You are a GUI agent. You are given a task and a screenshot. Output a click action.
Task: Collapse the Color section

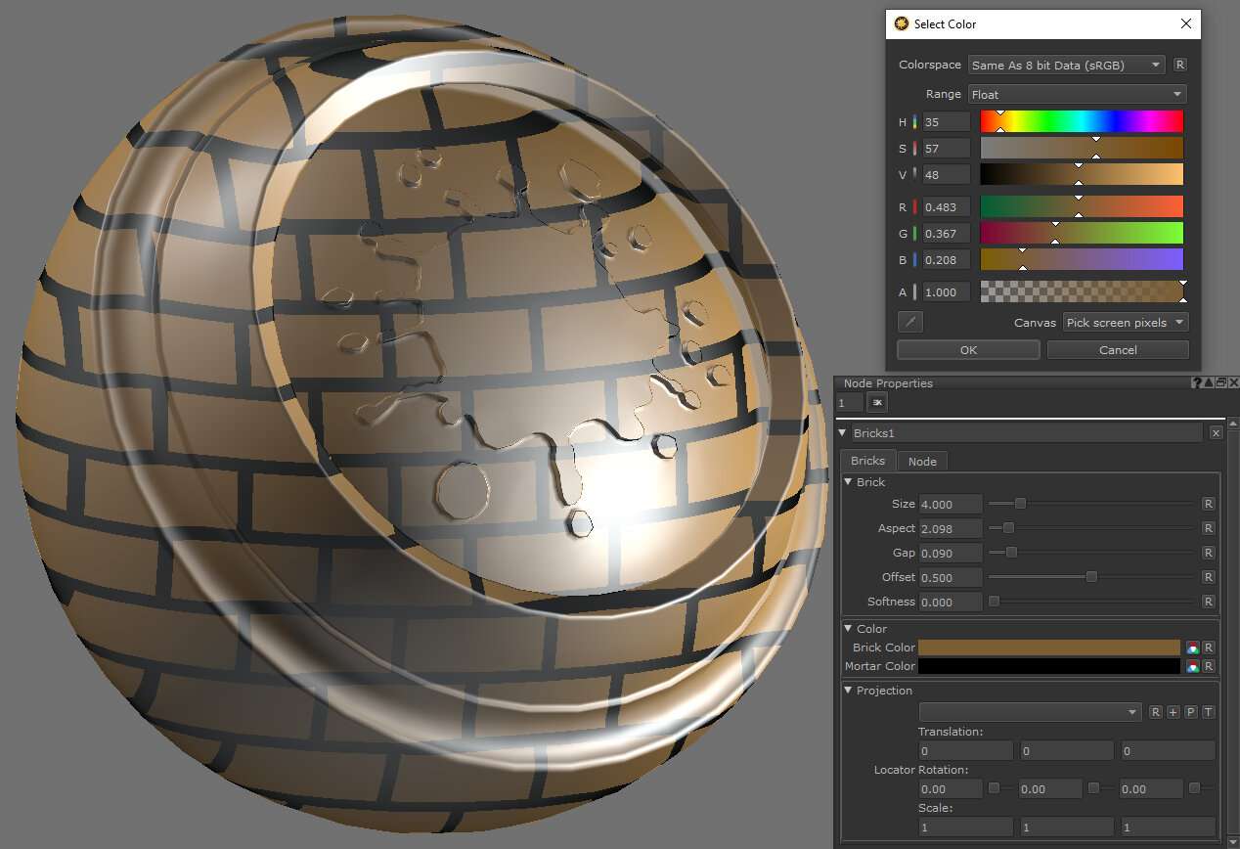click(x=849, y=629)
